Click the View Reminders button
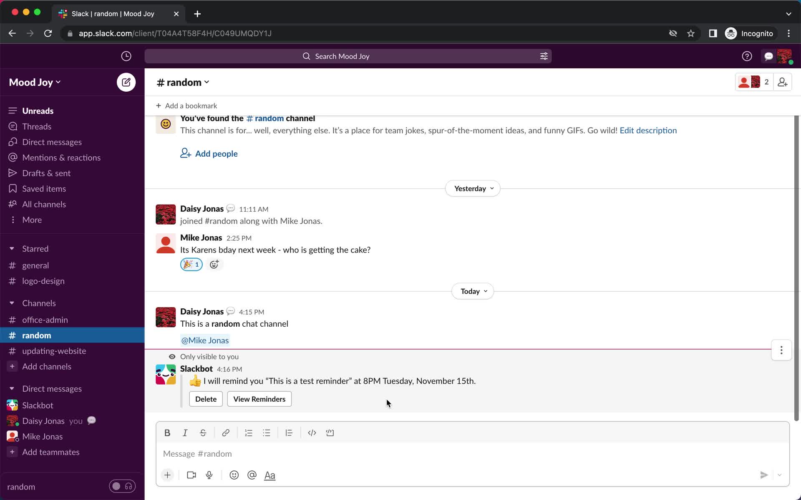This screenshot has height=500, width=801. click(x=259, y=399)
